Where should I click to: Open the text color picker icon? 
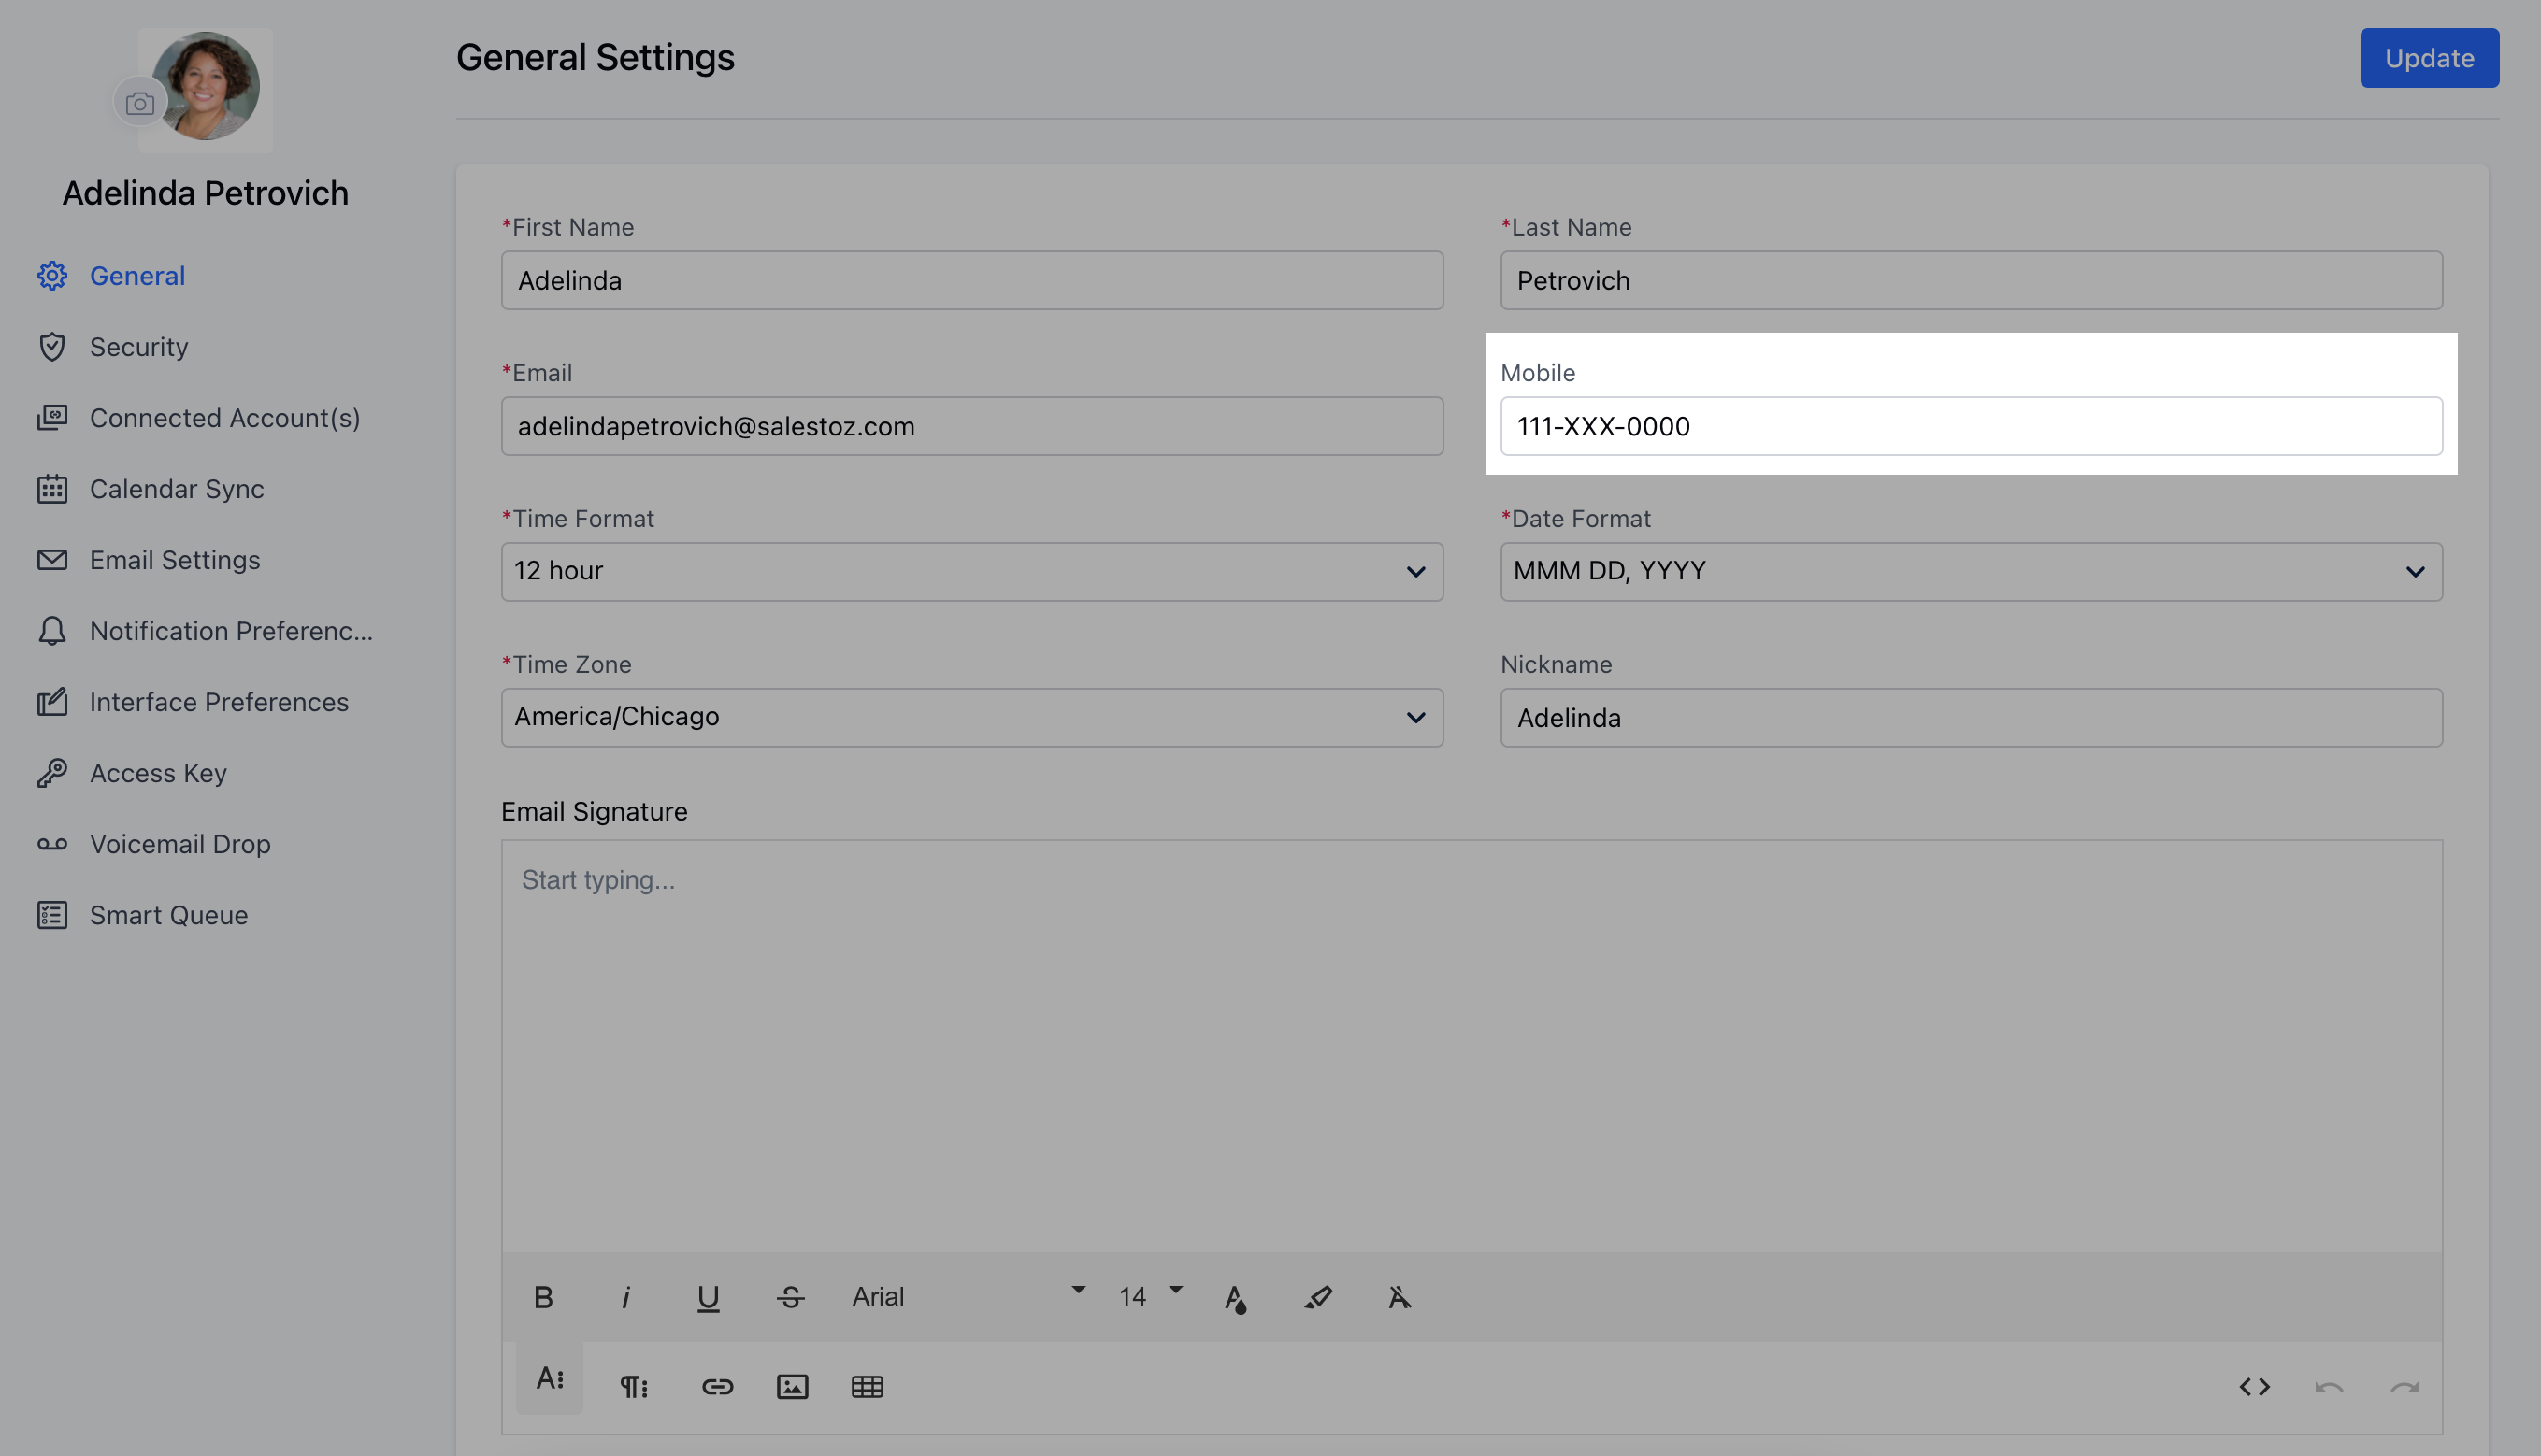pos(1236,1297)
